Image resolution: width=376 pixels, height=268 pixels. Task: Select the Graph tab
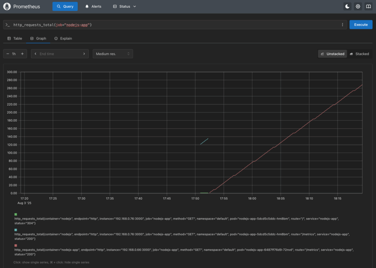point(38,38)
